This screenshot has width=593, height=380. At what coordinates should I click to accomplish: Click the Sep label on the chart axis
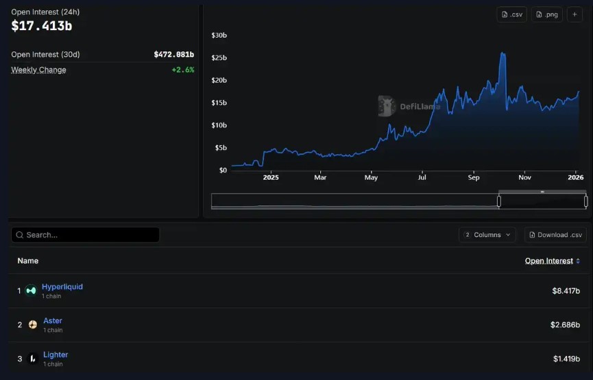(474, 177)
